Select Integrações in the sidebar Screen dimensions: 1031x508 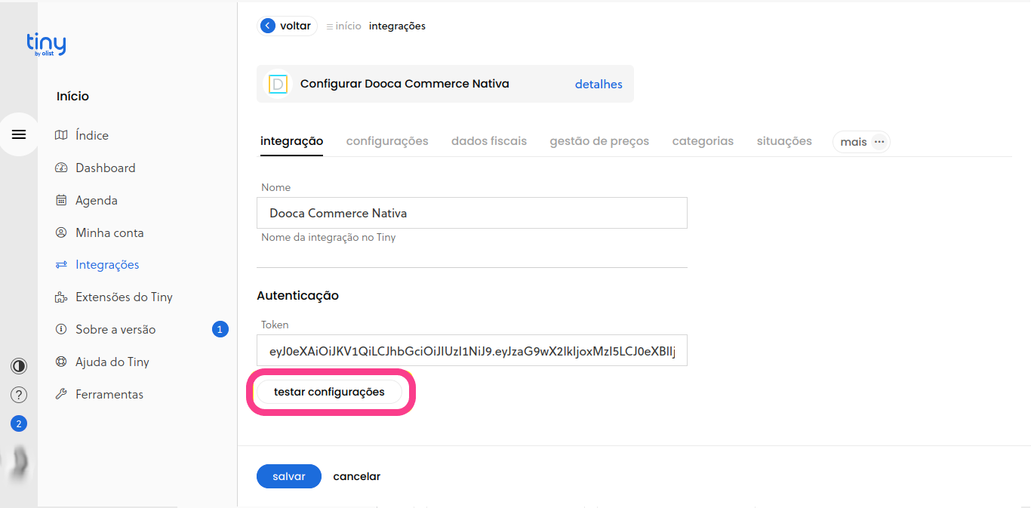(x=107, y=265)
